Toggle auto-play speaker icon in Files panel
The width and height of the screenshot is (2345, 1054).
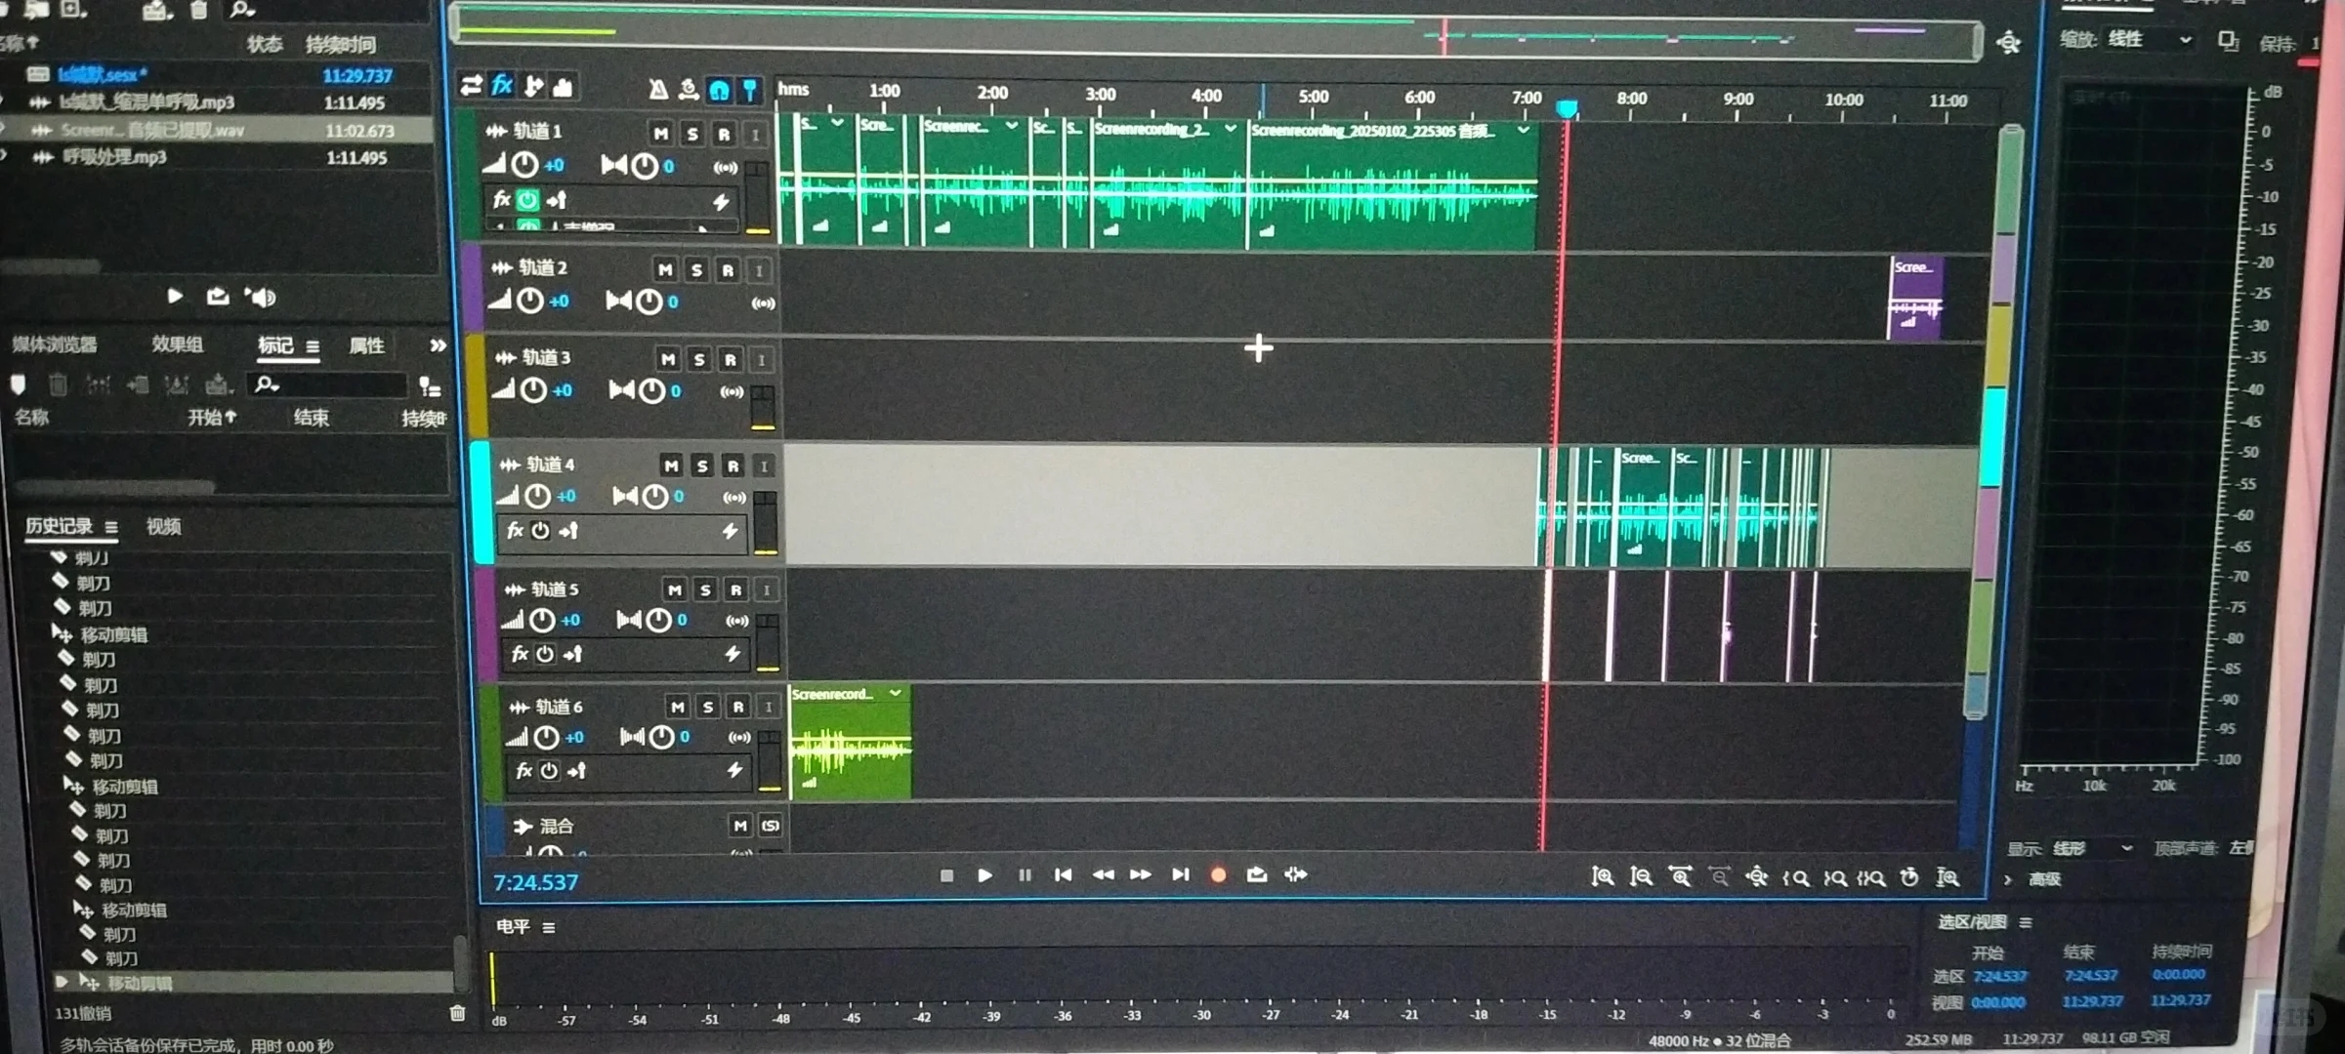(x=261, y=298)
